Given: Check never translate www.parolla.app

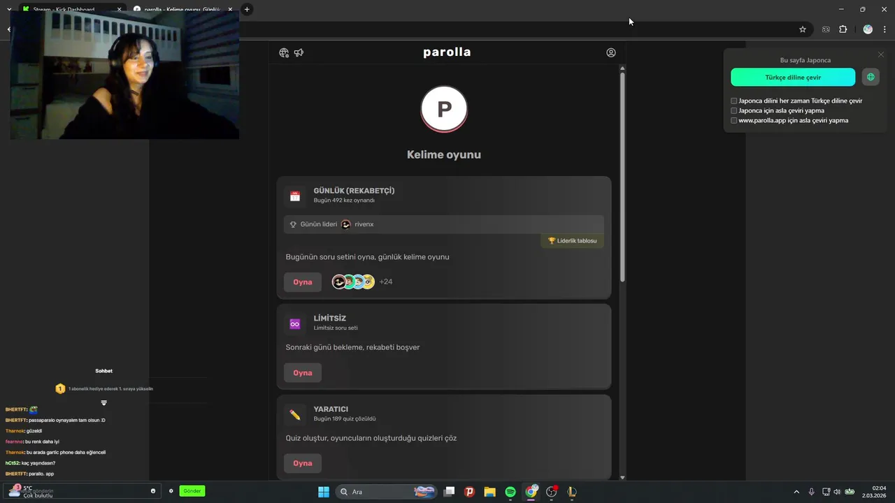Looking at the screenshot, I should tap(734, 120).
